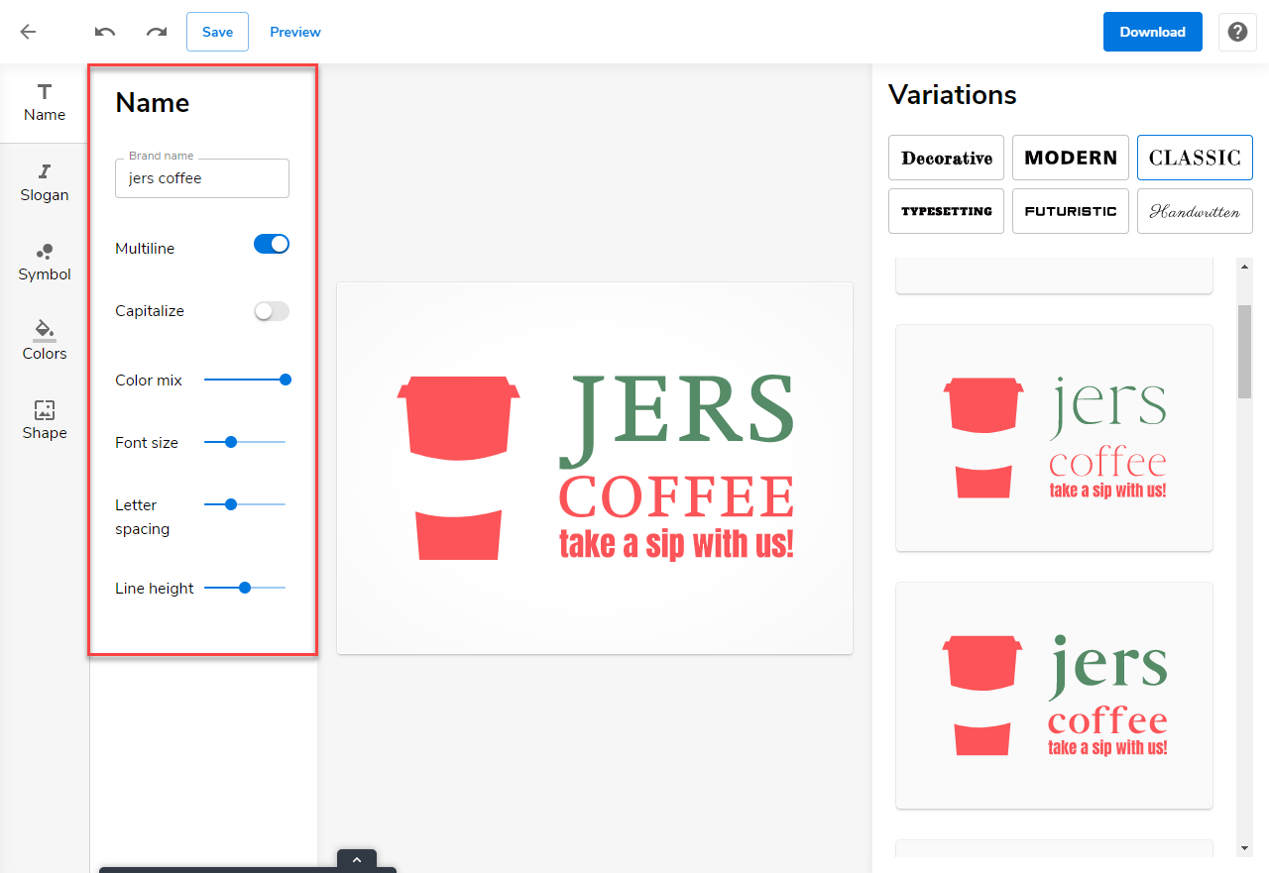Go back using the left arrow icon
The width and height of the screenshot is (1269, 873).
[28, 32]
